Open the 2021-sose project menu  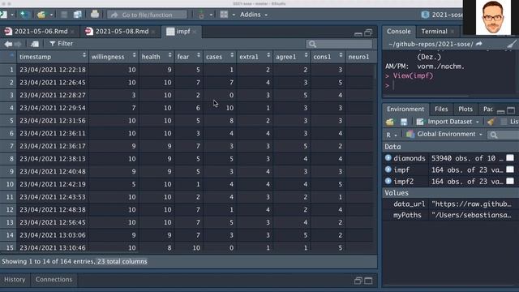[x=442, y=15]
